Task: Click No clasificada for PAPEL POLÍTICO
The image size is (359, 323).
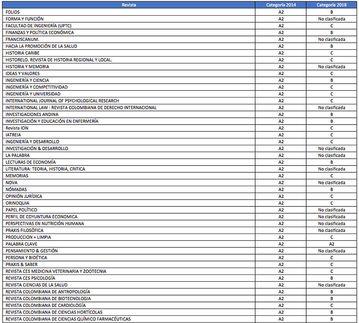Action: [332, 210]
